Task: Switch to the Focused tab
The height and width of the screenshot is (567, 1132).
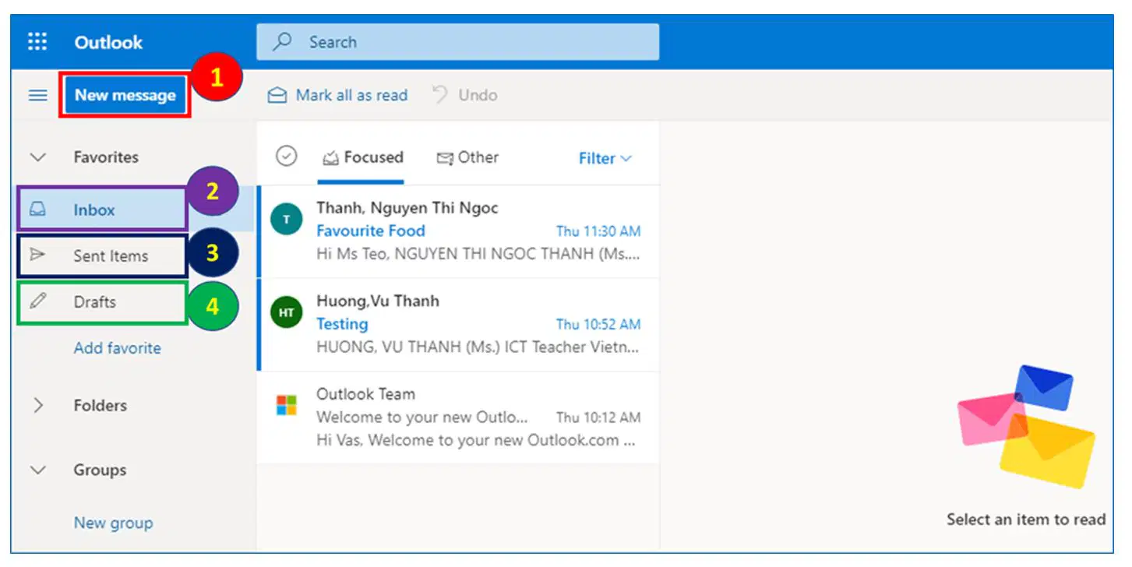Action: 362,157
